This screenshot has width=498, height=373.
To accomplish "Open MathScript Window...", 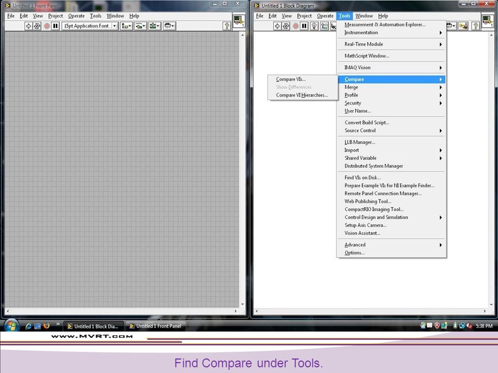I will pyautogui.click(x=391, y=56).
